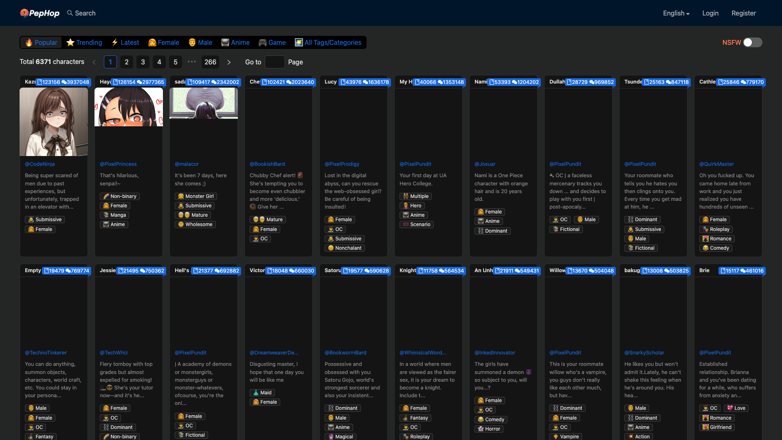The image size is (782, 440).
Task: Click the Non-binary tag on Haya card
Action: tap(120, 196)
